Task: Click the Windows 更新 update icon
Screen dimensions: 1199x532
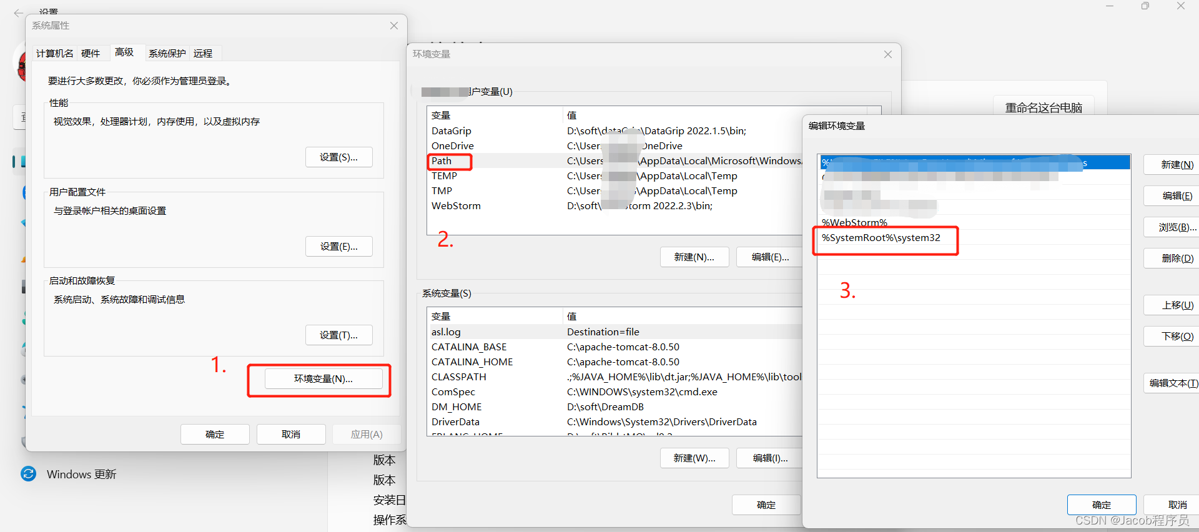Action: 29,474
